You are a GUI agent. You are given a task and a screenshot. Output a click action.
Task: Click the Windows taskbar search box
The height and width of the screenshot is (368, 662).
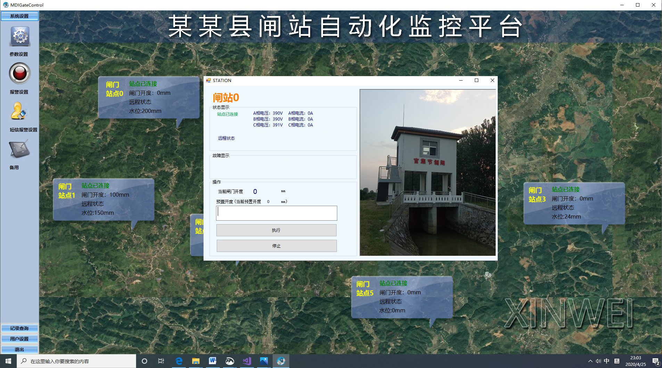(76, 361)
